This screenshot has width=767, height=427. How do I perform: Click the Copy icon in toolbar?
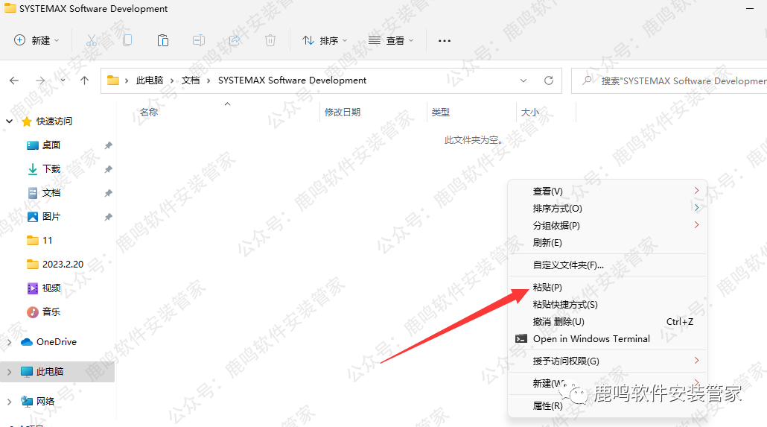point(127,40)
